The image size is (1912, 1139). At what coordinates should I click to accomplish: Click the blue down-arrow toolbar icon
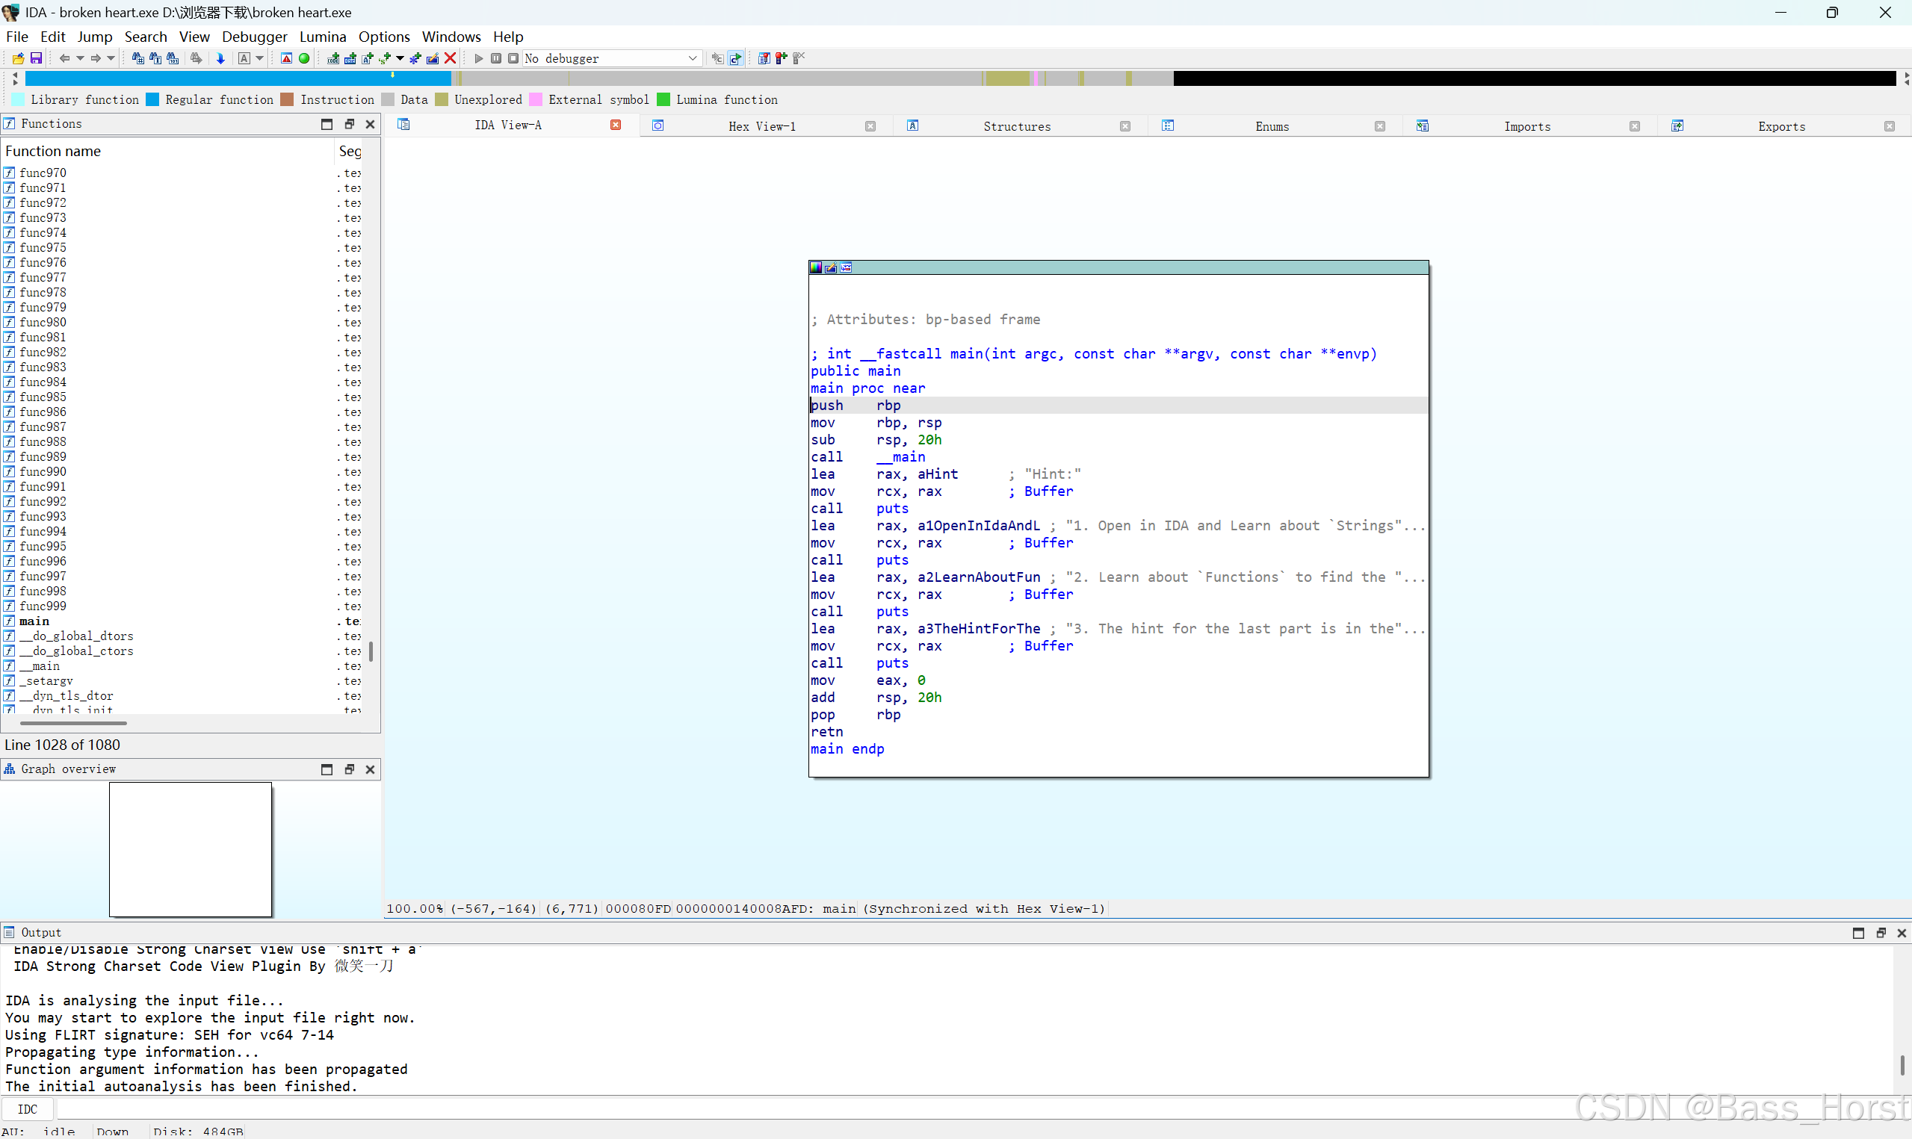click(220, 58)
